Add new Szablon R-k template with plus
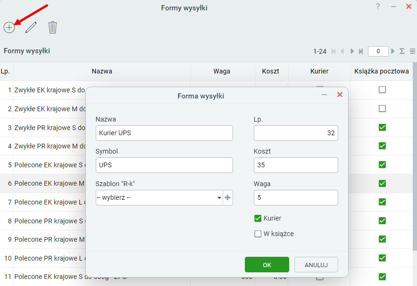 click(227, 197)
